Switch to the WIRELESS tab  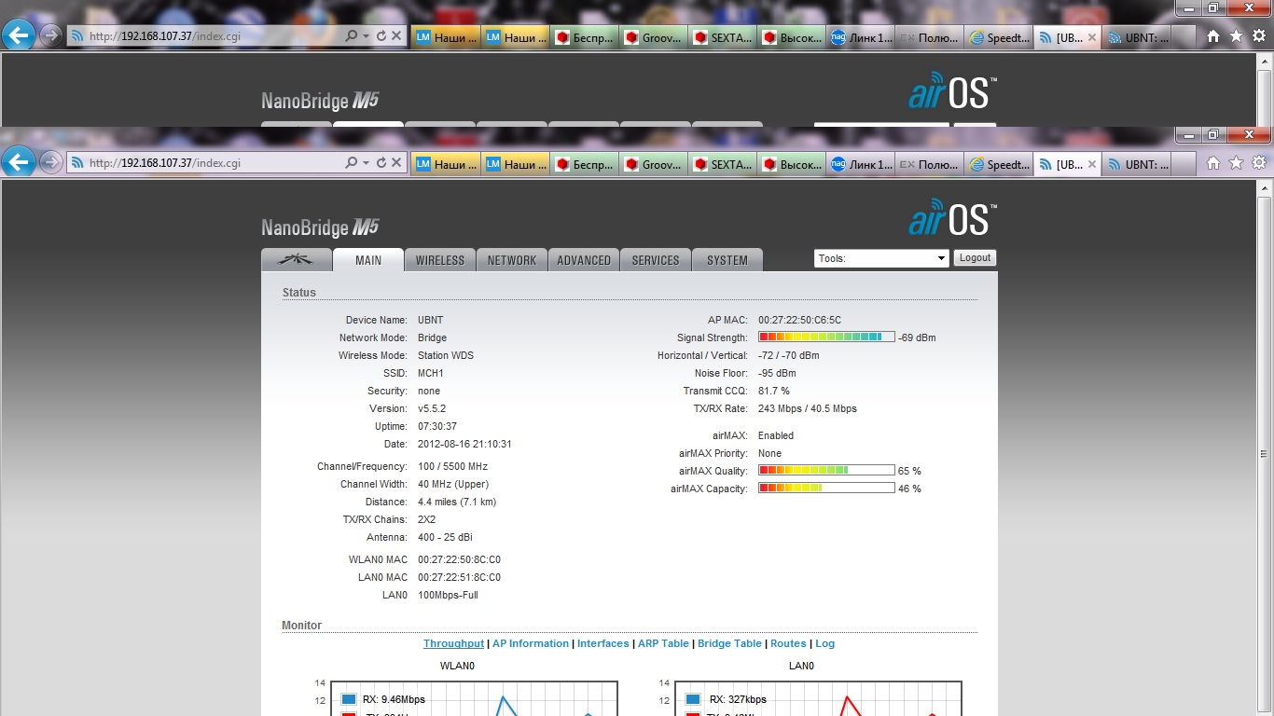440,260
